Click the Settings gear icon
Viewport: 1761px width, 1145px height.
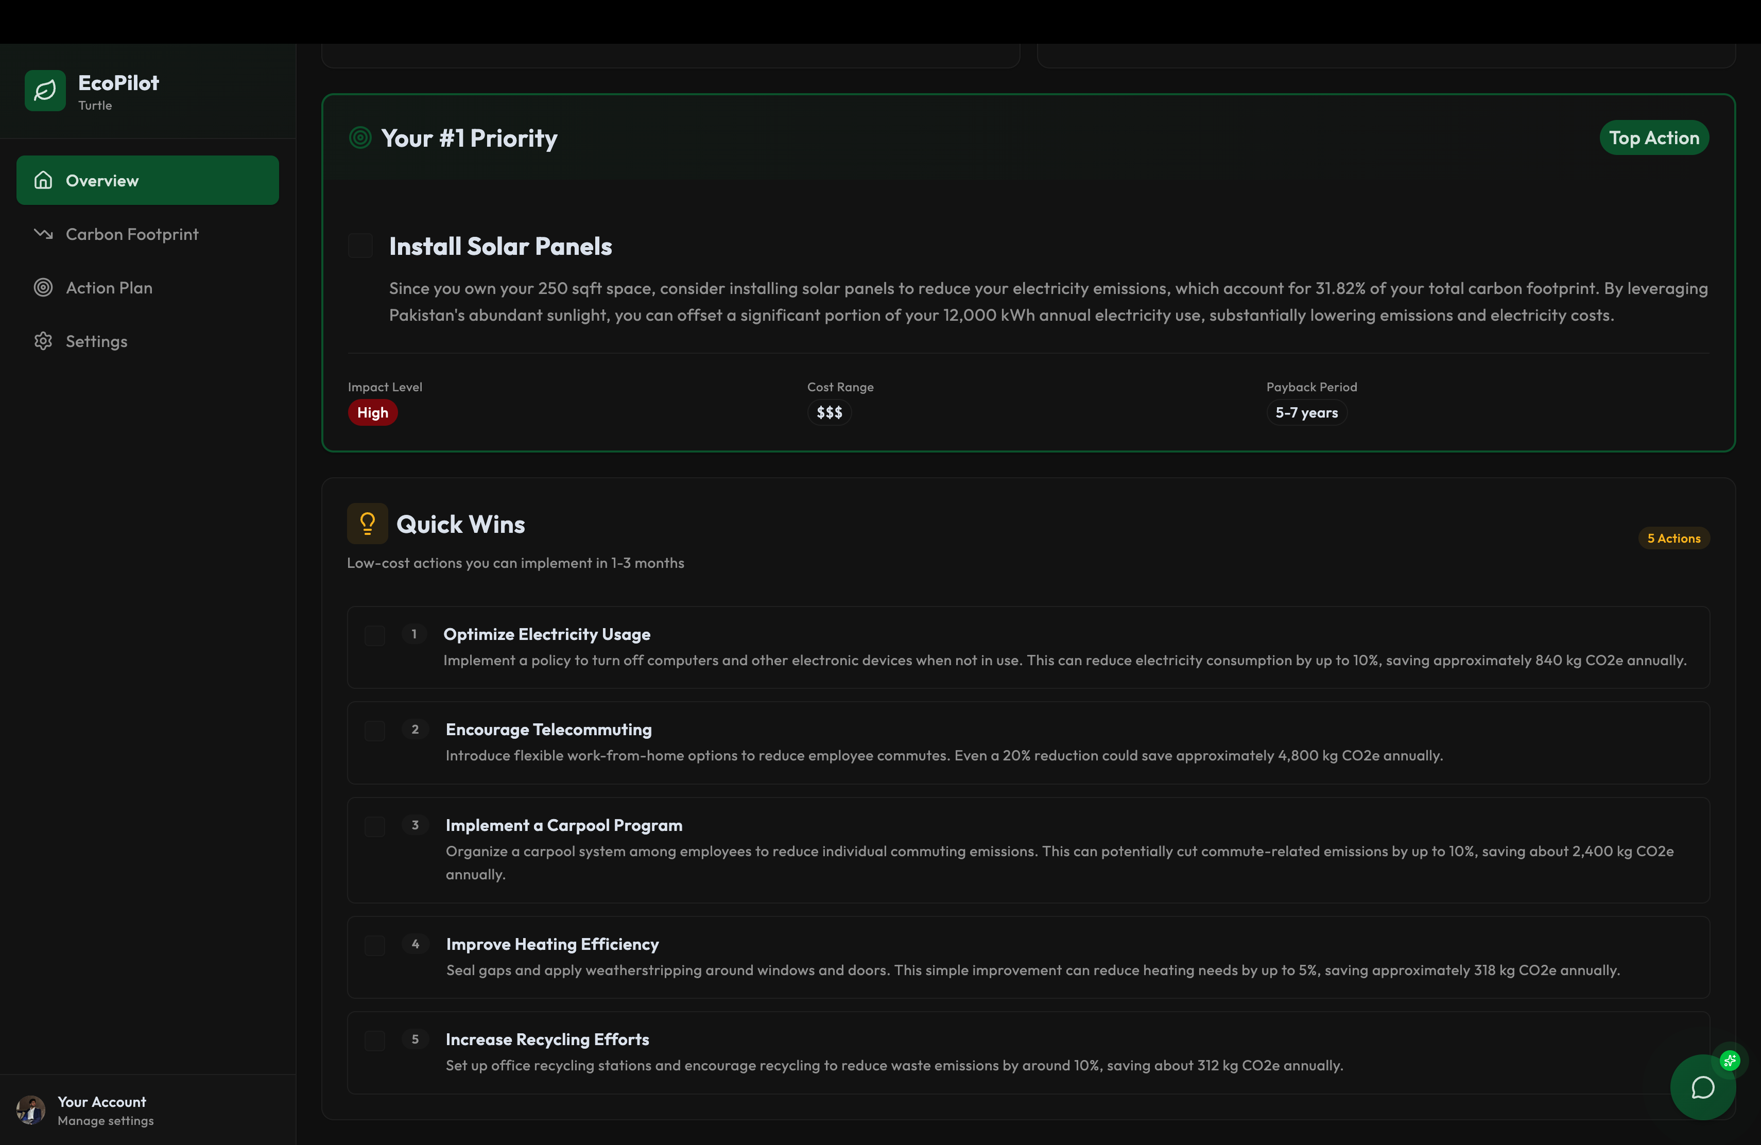(44, 341)
